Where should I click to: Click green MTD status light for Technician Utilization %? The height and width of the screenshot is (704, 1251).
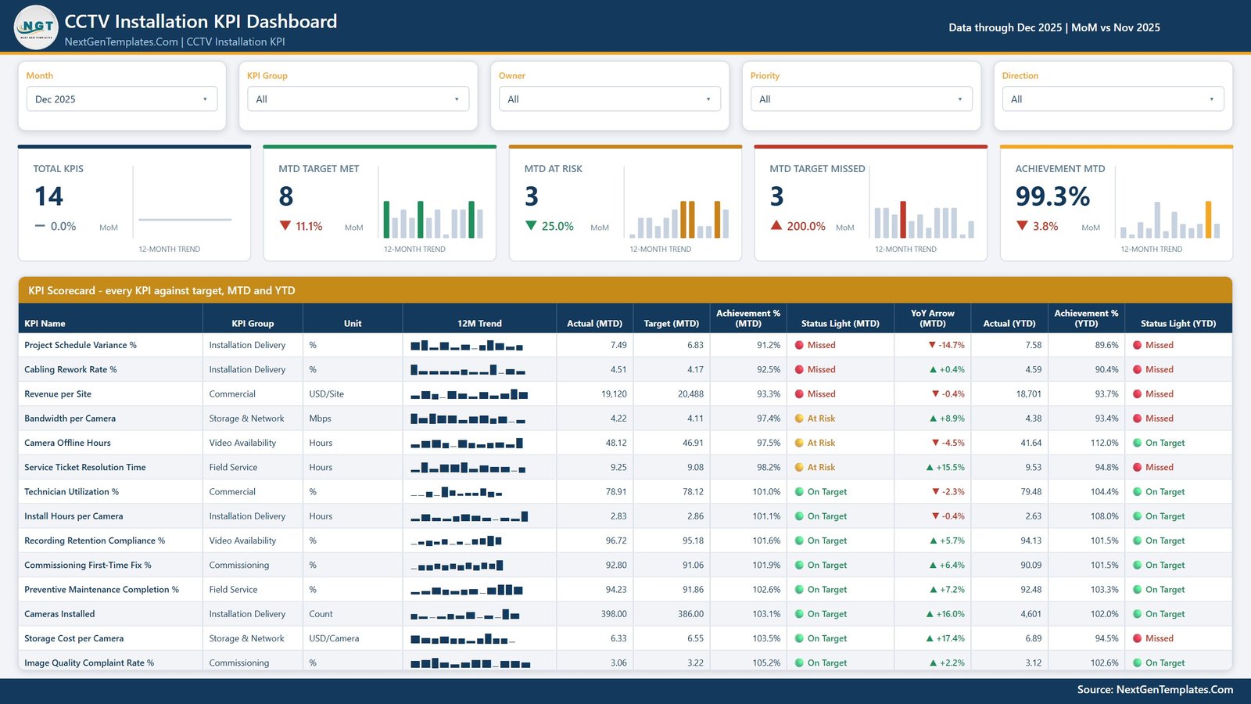(x=800, y=492)
